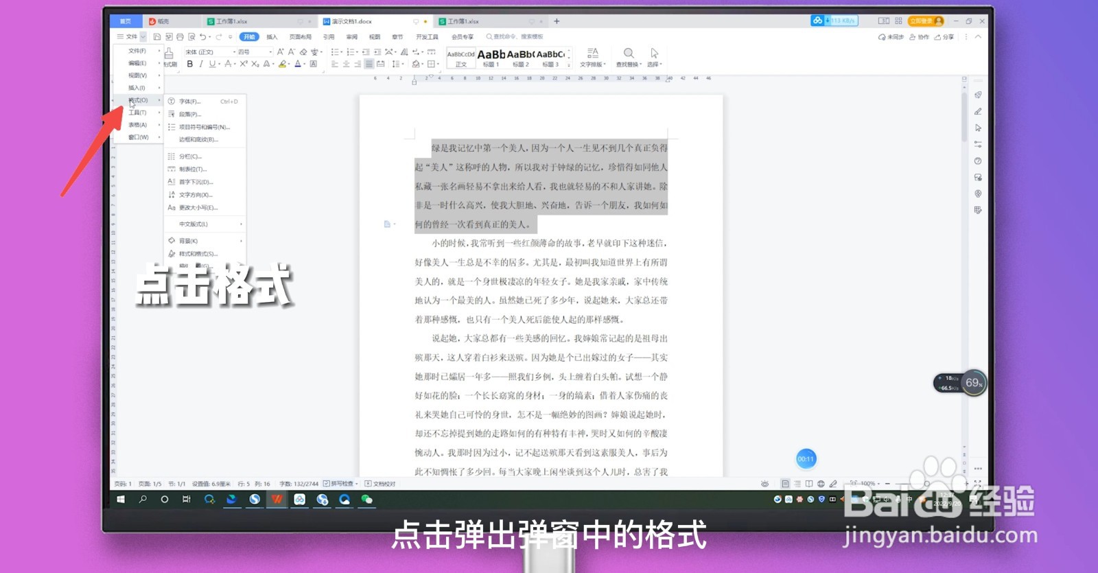Open Text Layout (文字排版) tool
The image size is (1098, 573).
click(x=593, y=57)
